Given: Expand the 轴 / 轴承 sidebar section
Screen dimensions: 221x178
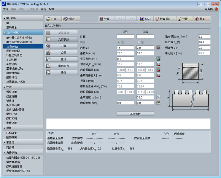Looking at the screenshot, I should (x=5, y=18).
